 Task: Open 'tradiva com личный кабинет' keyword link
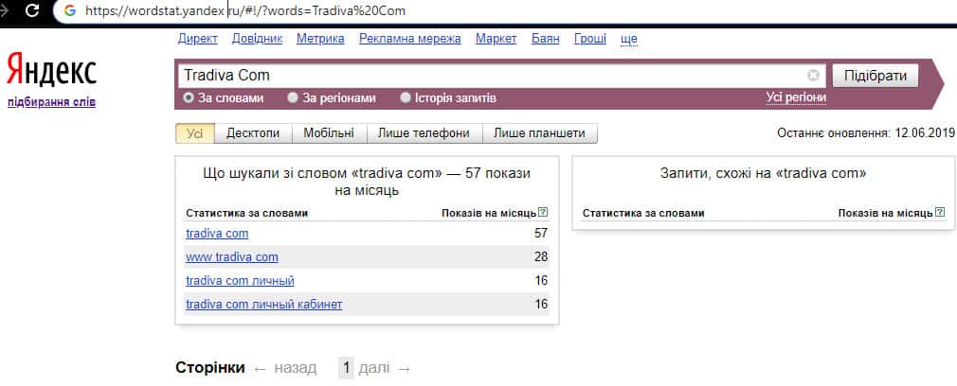click(263, 305)
